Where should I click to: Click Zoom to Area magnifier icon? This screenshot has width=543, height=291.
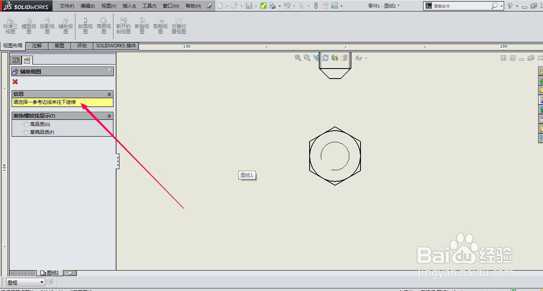pyautogui.click(x=307, y=58)
